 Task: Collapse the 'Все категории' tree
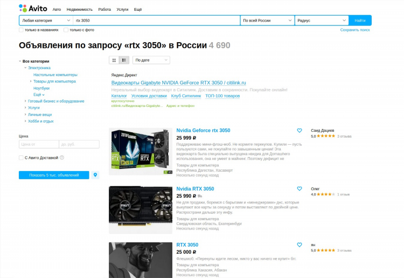click(x=20, y=61)
